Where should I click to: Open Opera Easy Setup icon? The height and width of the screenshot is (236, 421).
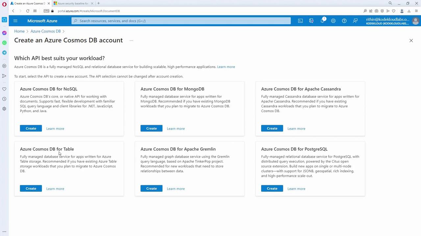pyautogui.click(x=416, y=11)
